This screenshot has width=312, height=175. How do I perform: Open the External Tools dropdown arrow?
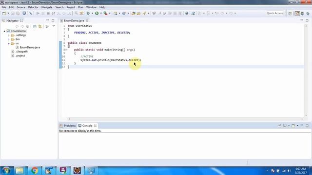pyautogui.click(x=110, y=13)
